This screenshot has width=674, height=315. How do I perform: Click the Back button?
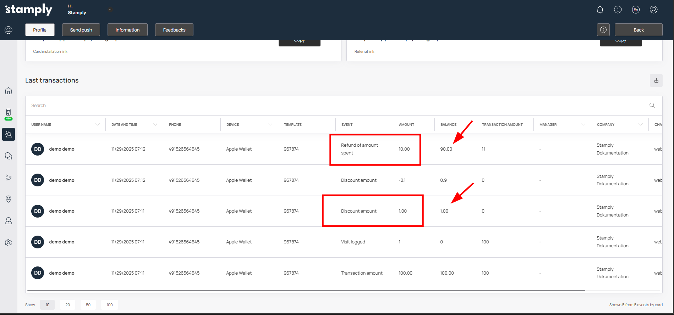[x=638, y=30]
